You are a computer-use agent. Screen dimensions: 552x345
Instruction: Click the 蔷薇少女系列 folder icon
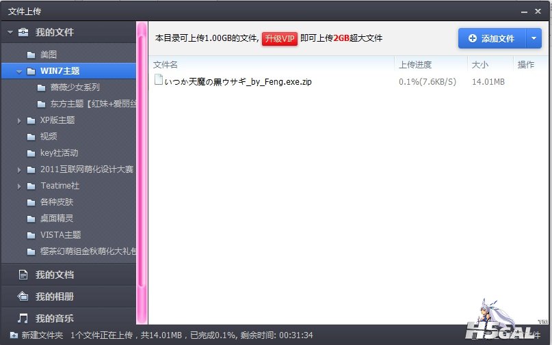(x=41, y=87)
